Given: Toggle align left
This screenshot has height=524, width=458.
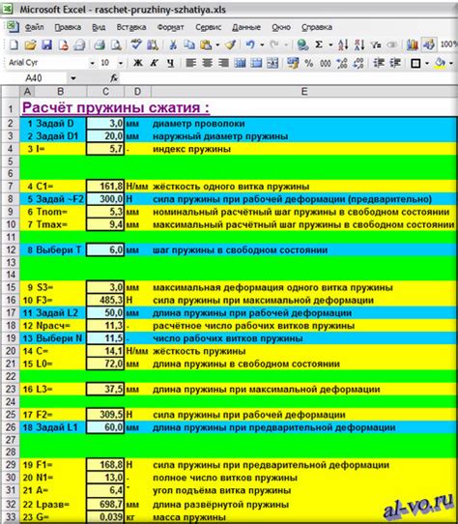Looking at the screenshot, I should (190, 63).
